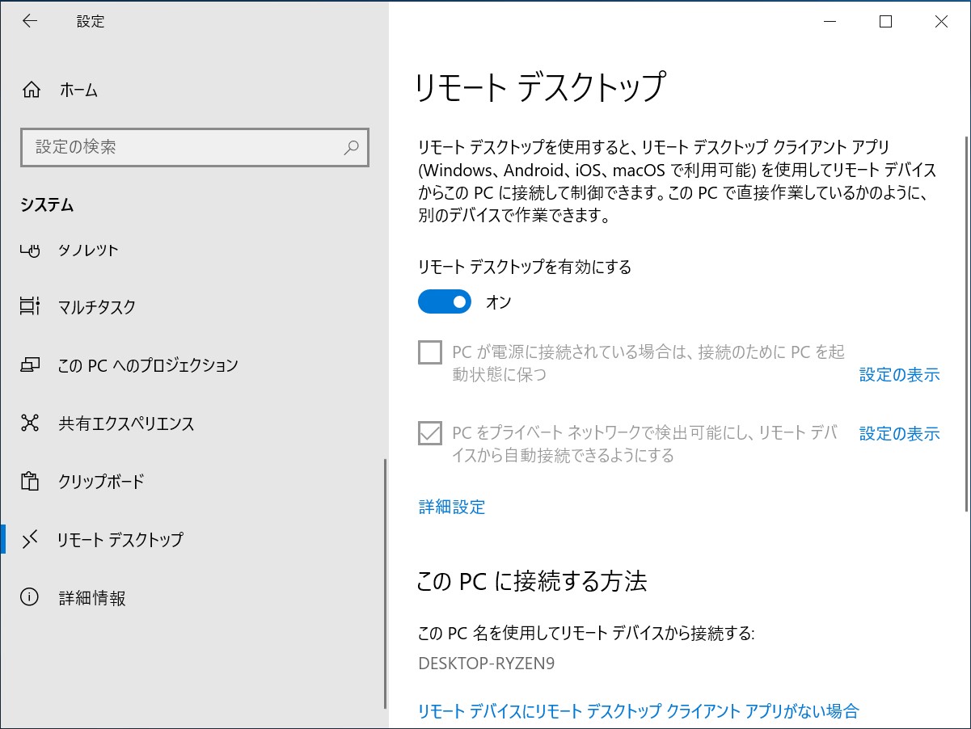Select the タブレット sidebar icon

click(32, 249)
